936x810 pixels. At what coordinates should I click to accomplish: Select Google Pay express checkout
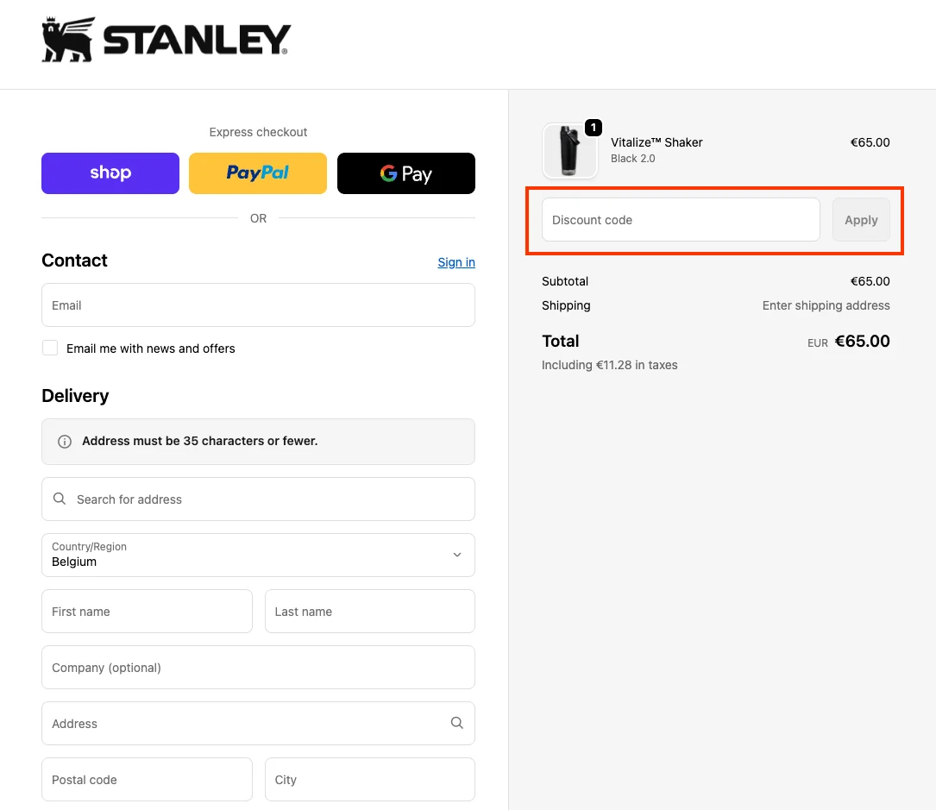click(406, 173)
